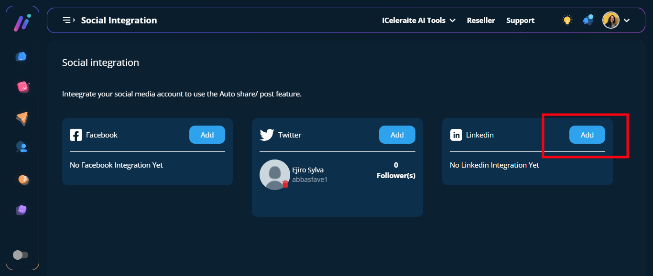Click the ICeleraite logo in sidebar
Screen dimensions: 653x276
click(22, 23)
